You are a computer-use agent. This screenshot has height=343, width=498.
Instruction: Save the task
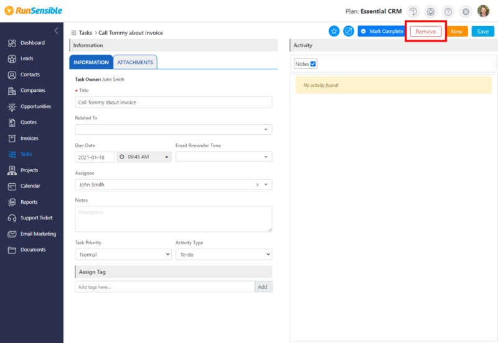coord(483,32)
